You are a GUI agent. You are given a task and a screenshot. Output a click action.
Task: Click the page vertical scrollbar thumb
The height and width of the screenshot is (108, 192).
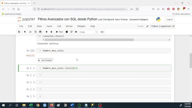pos(191,61)
